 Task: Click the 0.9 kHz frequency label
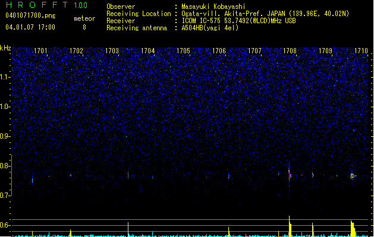tap(5, 136)
